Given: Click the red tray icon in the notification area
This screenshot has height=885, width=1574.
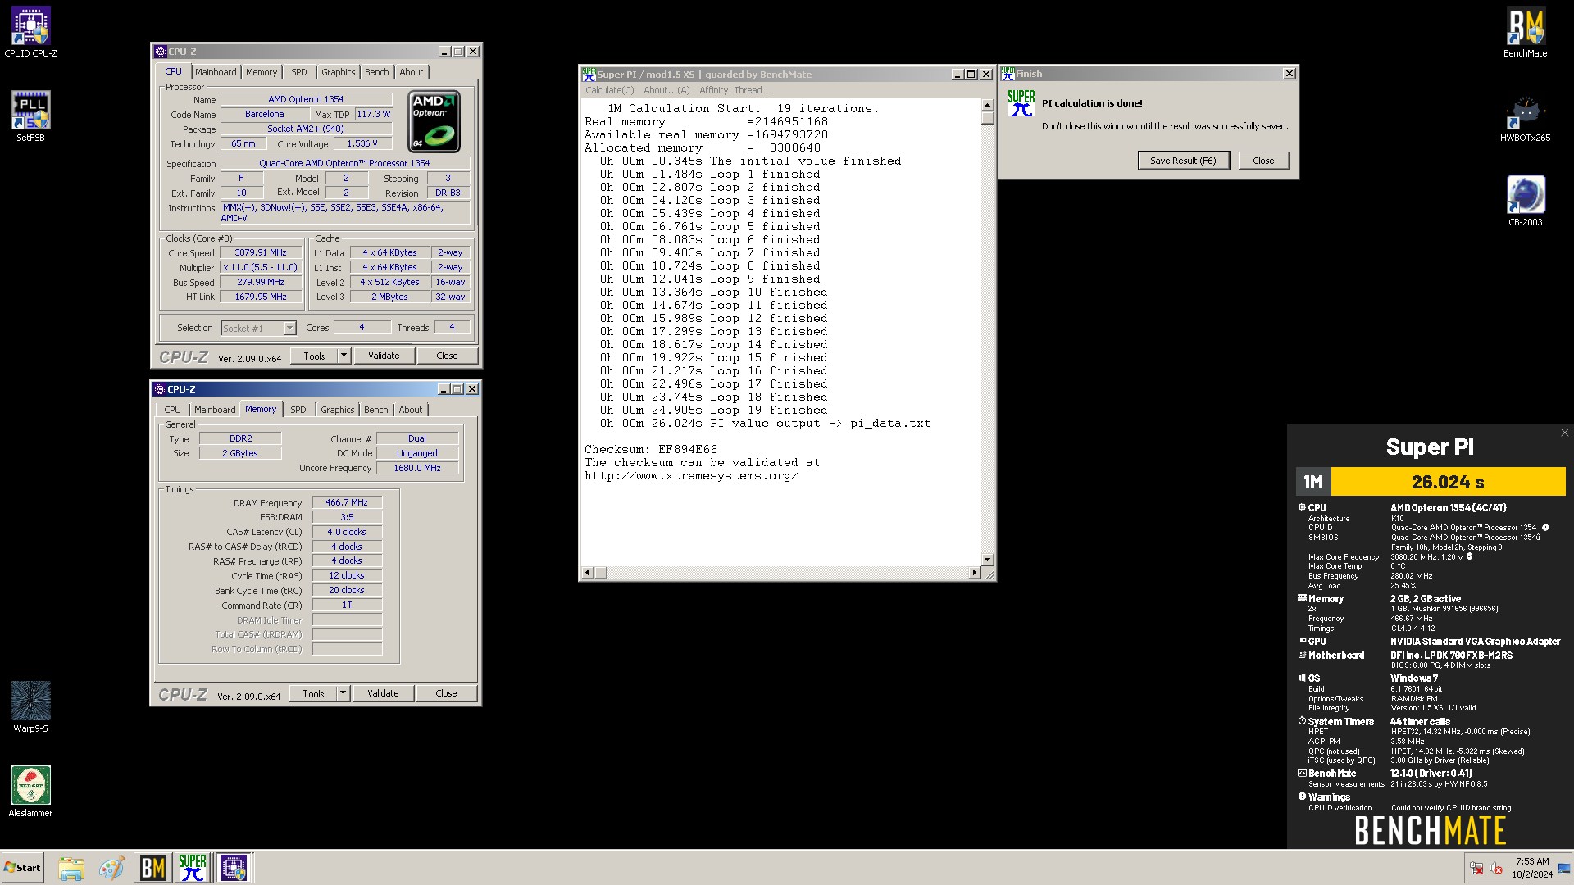Looking at the screenshot, I should tap(1476, 869).
